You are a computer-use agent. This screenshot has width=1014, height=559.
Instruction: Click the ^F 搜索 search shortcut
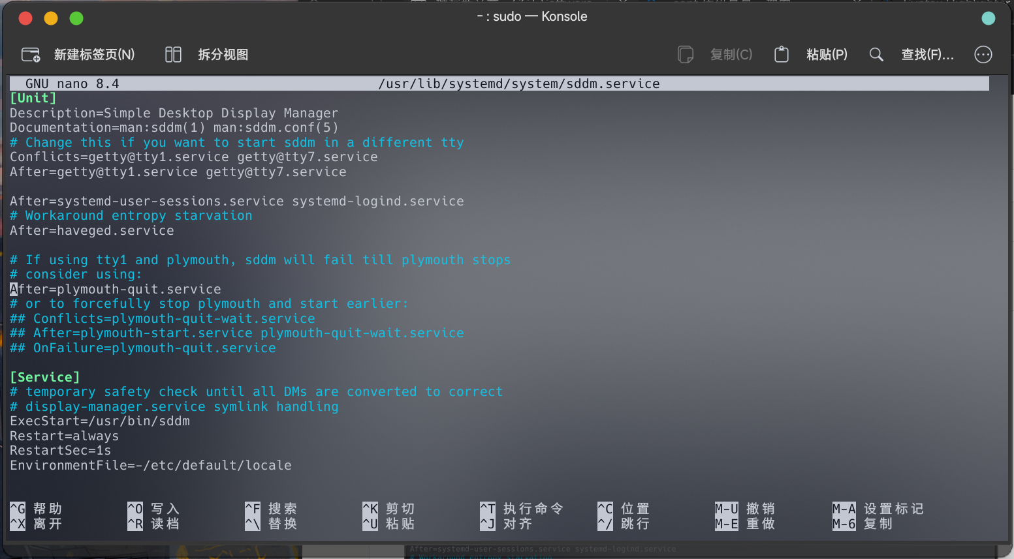click(271, 509)
